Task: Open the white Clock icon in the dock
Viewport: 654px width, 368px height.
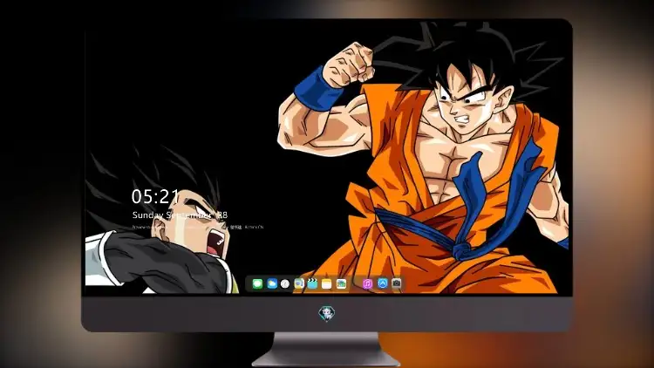Action: tap(285, 283)
